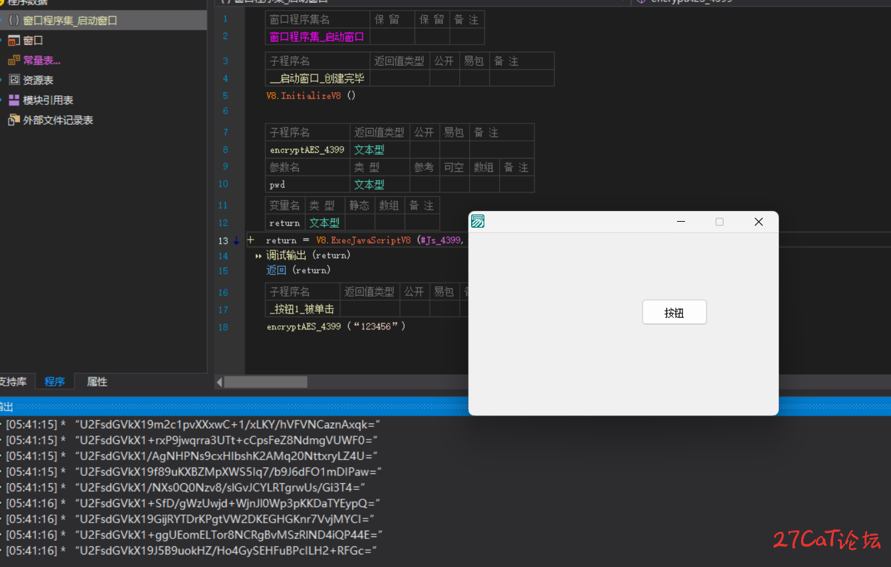Click the 按钮 button in the popup window
Viewport: 891px width, 567px height.
point(674,313)
